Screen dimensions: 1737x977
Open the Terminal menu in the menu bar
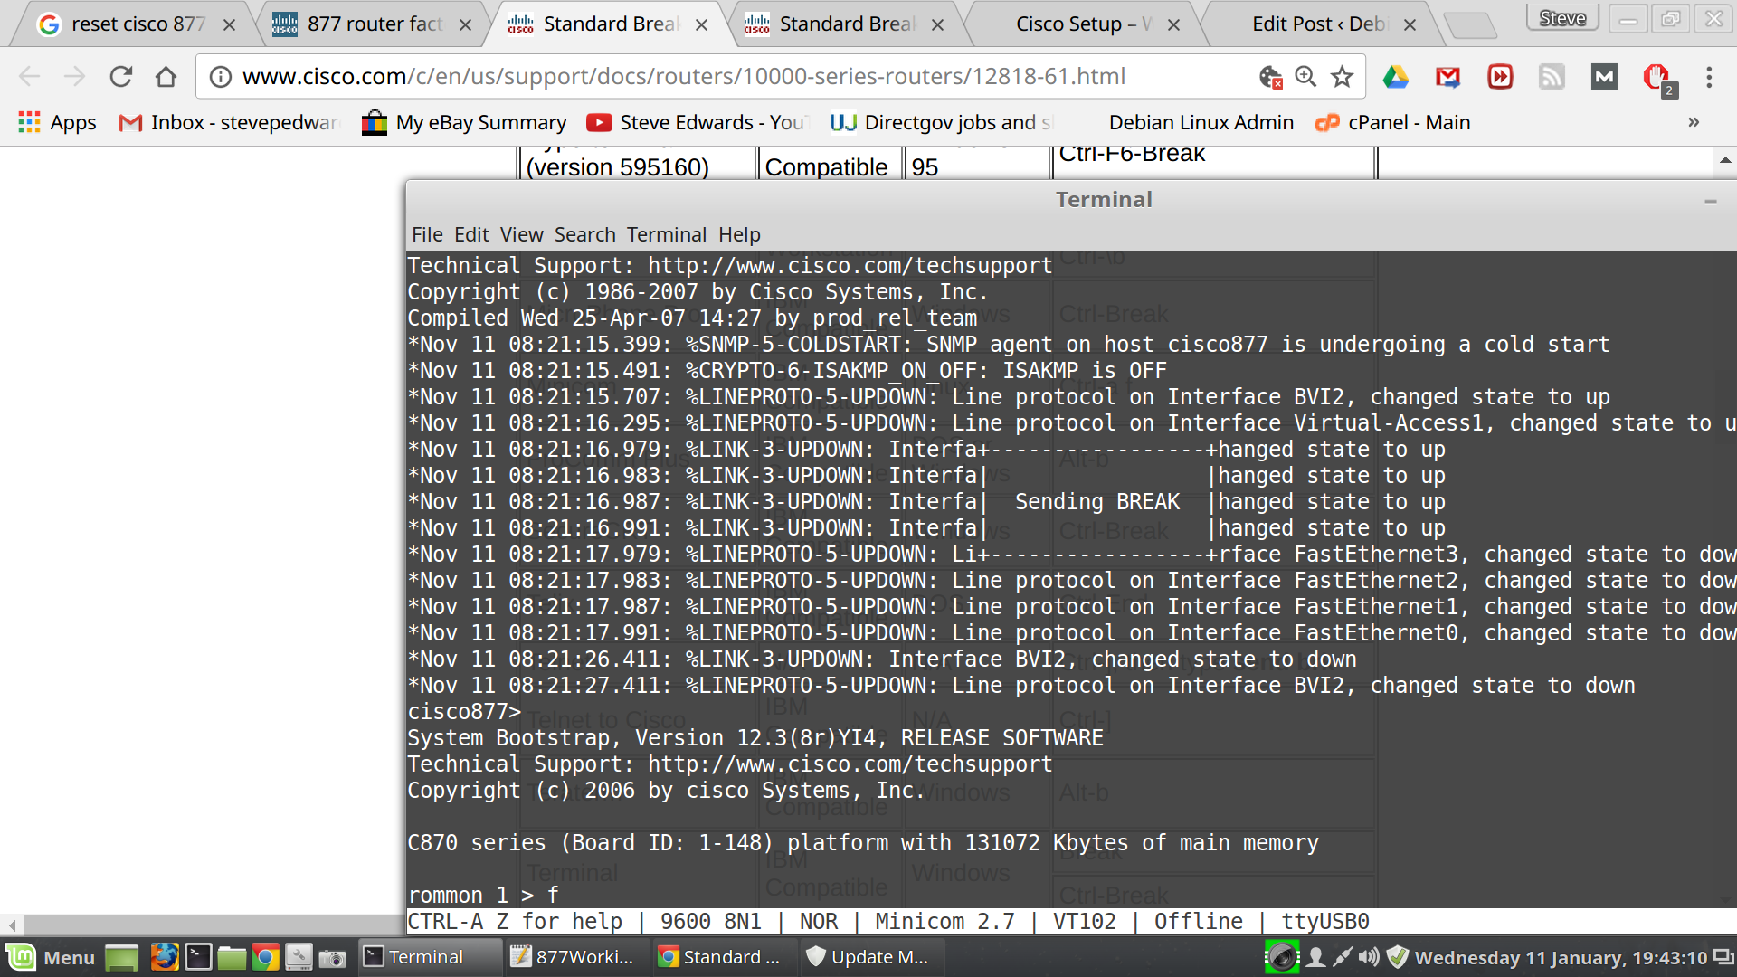(x=666, y=234)
